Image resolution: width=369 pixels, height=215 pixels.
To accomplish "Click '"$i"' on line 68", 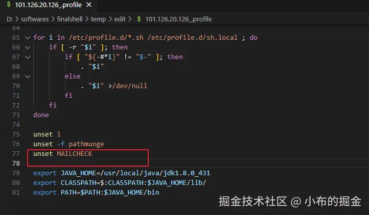I will coord(96,67).
